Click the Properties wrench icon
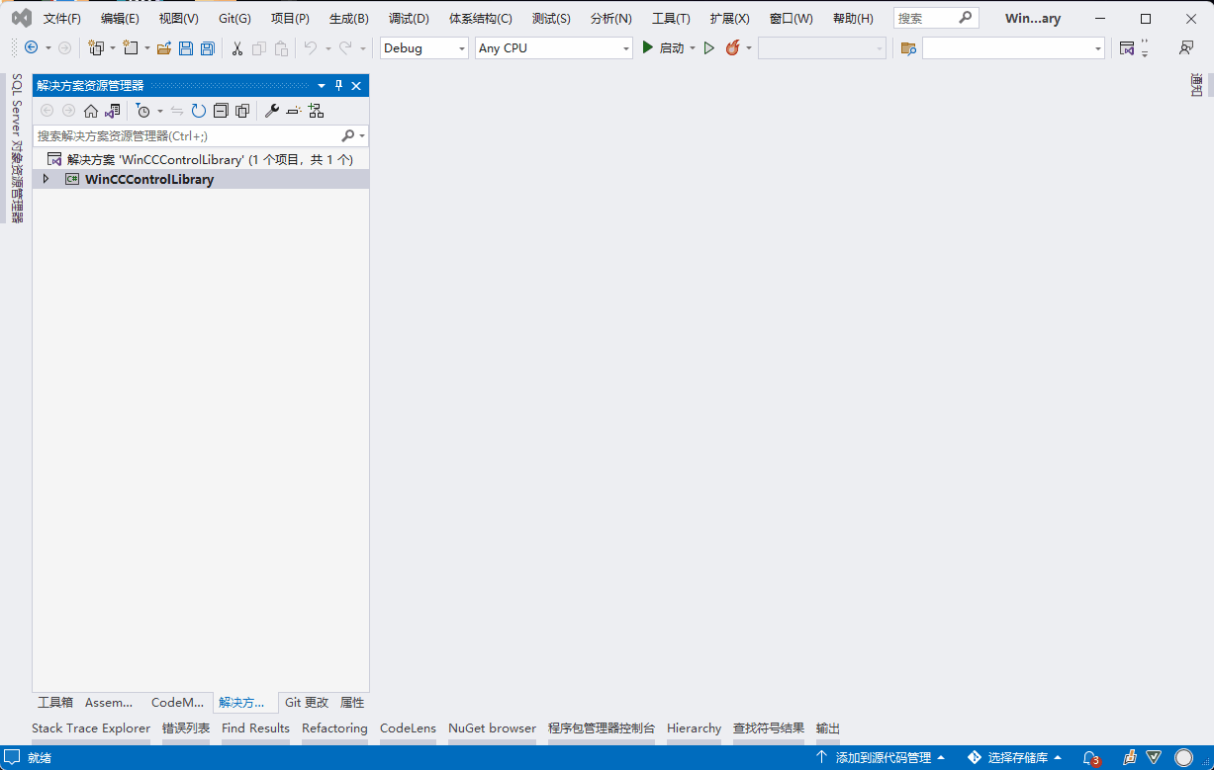This screenshot has width=1214, height=770. point(272,111)
